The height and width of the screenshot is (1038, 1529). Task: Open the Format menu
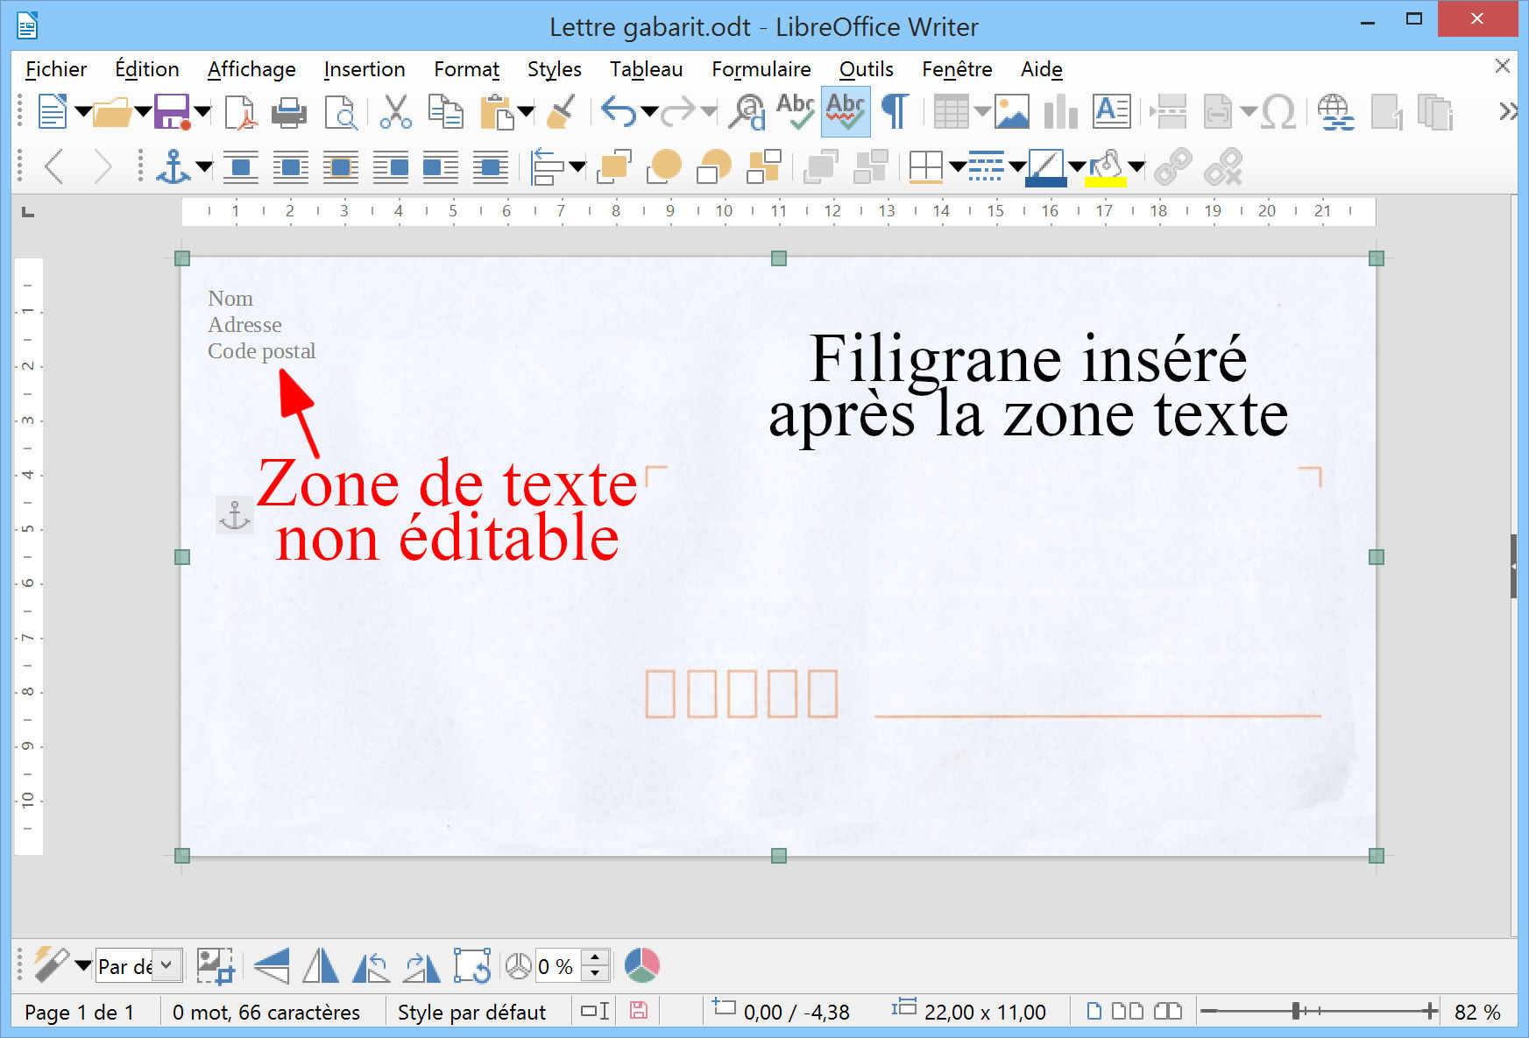pos(466,69)
